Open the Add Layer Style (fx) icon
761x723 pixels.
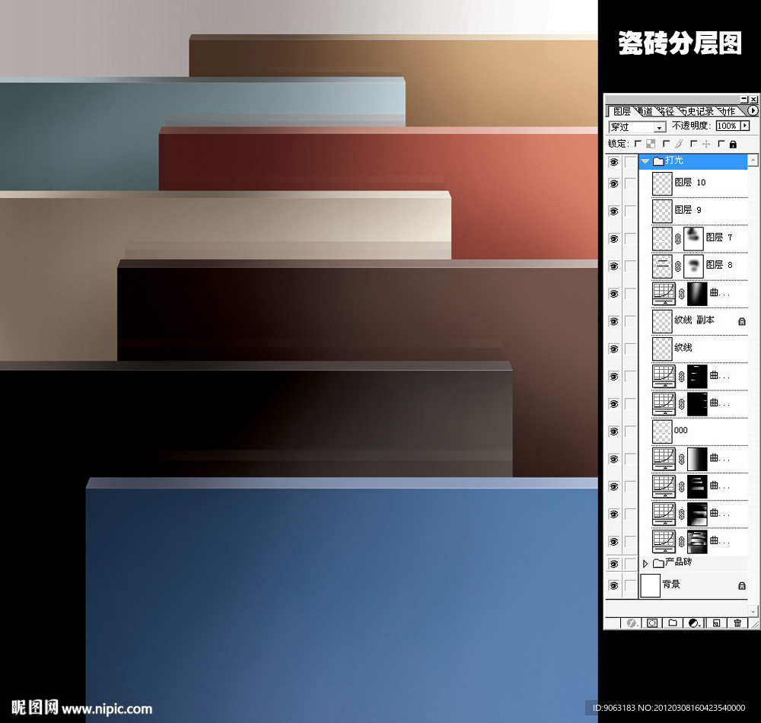(630, 623)
